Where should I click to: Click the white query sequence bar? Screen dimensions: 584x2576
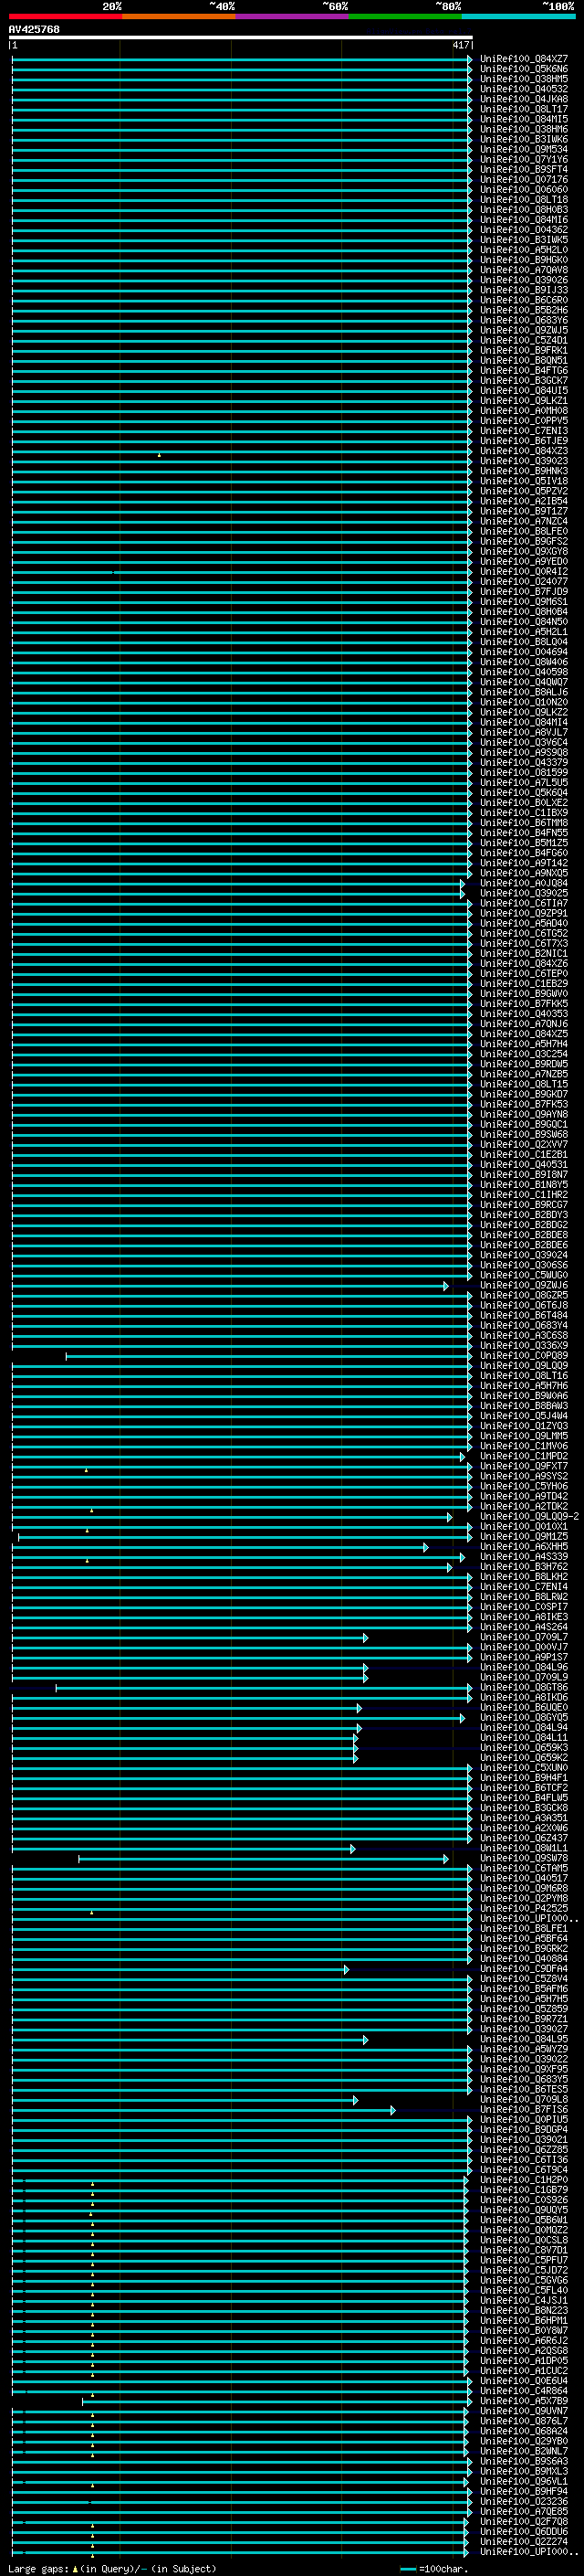(x=241, y=37)
